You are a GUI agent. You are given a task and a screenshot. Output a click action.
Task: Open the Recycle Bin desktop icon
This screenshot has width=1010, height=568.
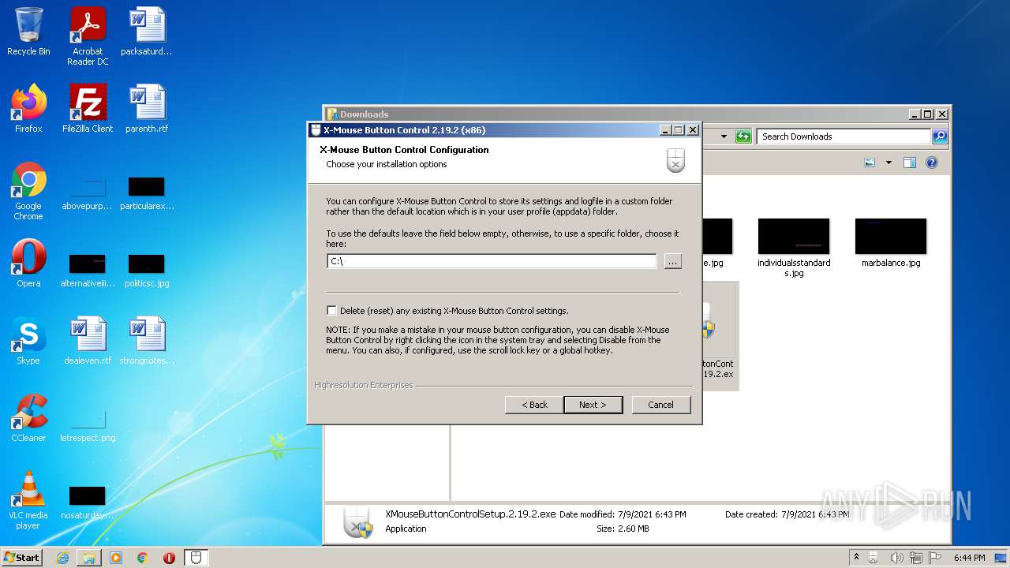[28, 32]
